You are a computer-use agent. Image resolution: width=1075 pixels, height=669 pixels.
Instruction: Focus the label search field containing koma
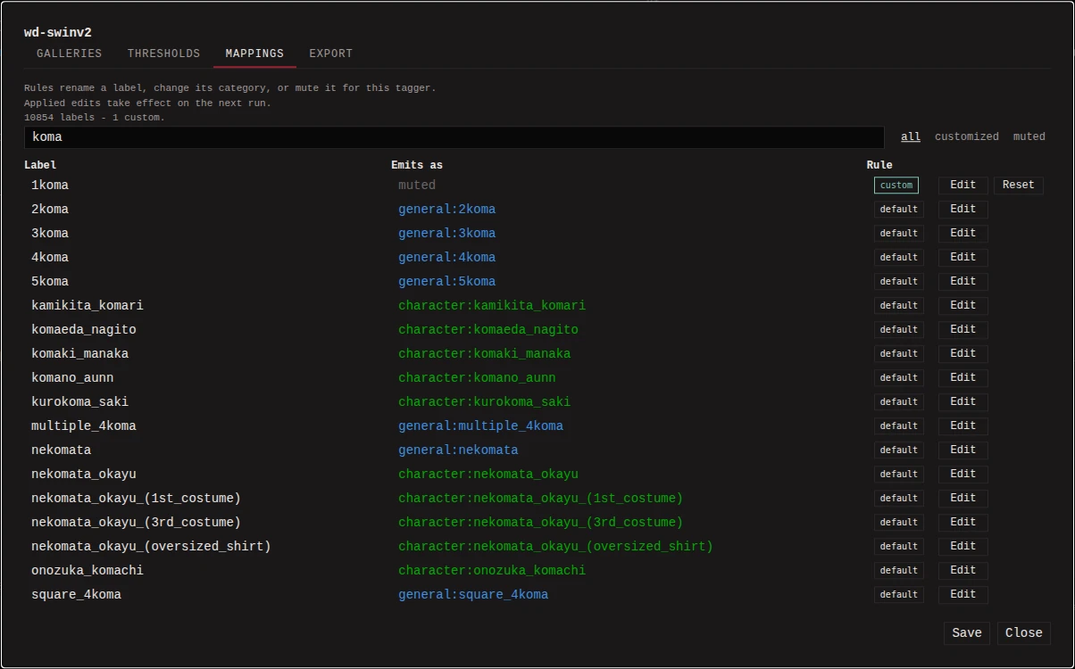[x=454, y=137]
